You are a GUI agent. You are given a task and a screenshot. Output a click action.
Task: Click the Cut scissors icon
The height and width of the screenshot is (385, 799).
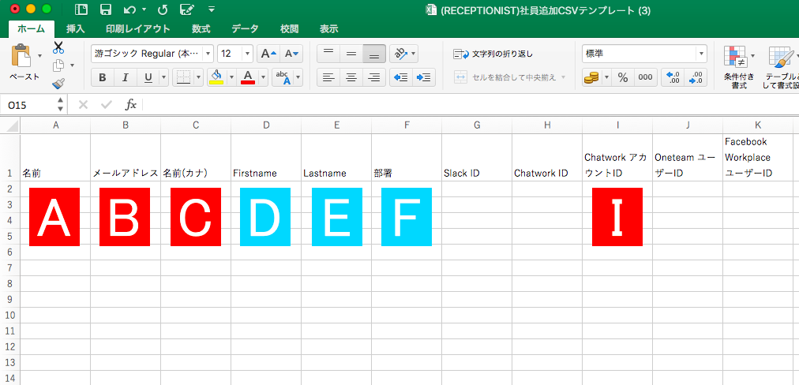pos(58,47)
